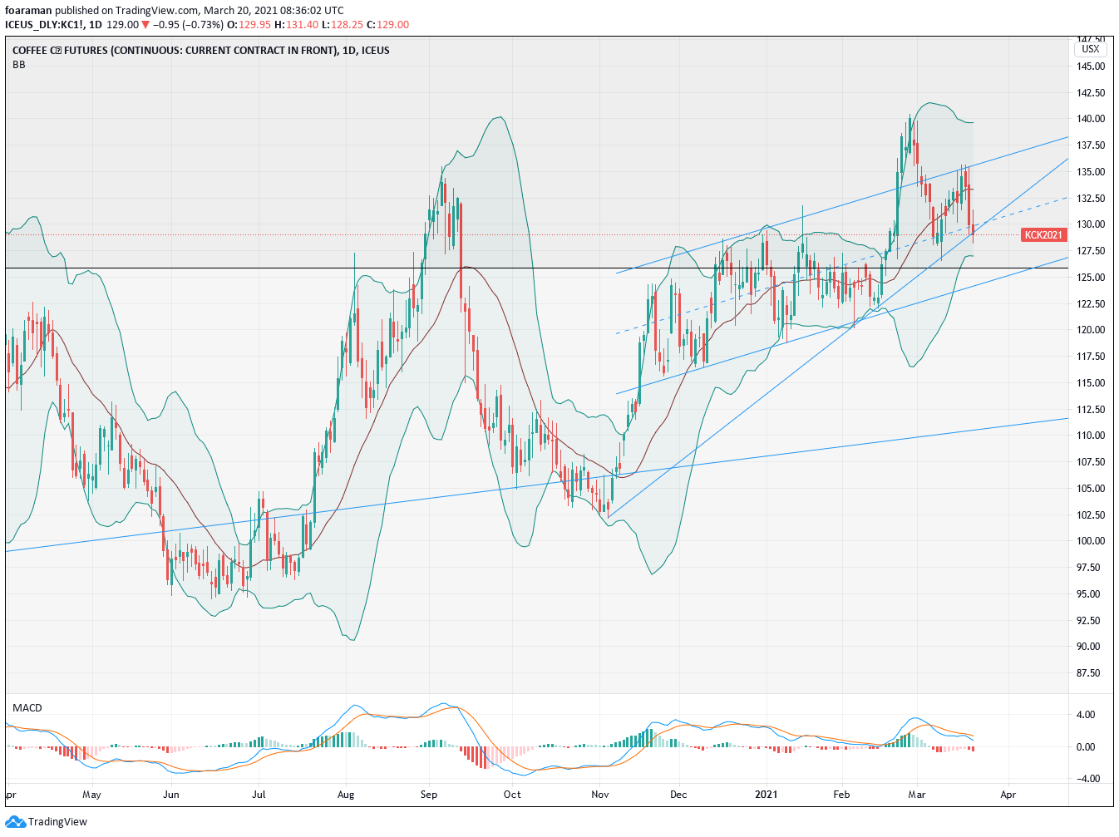Click the Mar label on time axis
1119x837 pixels.
917,795
